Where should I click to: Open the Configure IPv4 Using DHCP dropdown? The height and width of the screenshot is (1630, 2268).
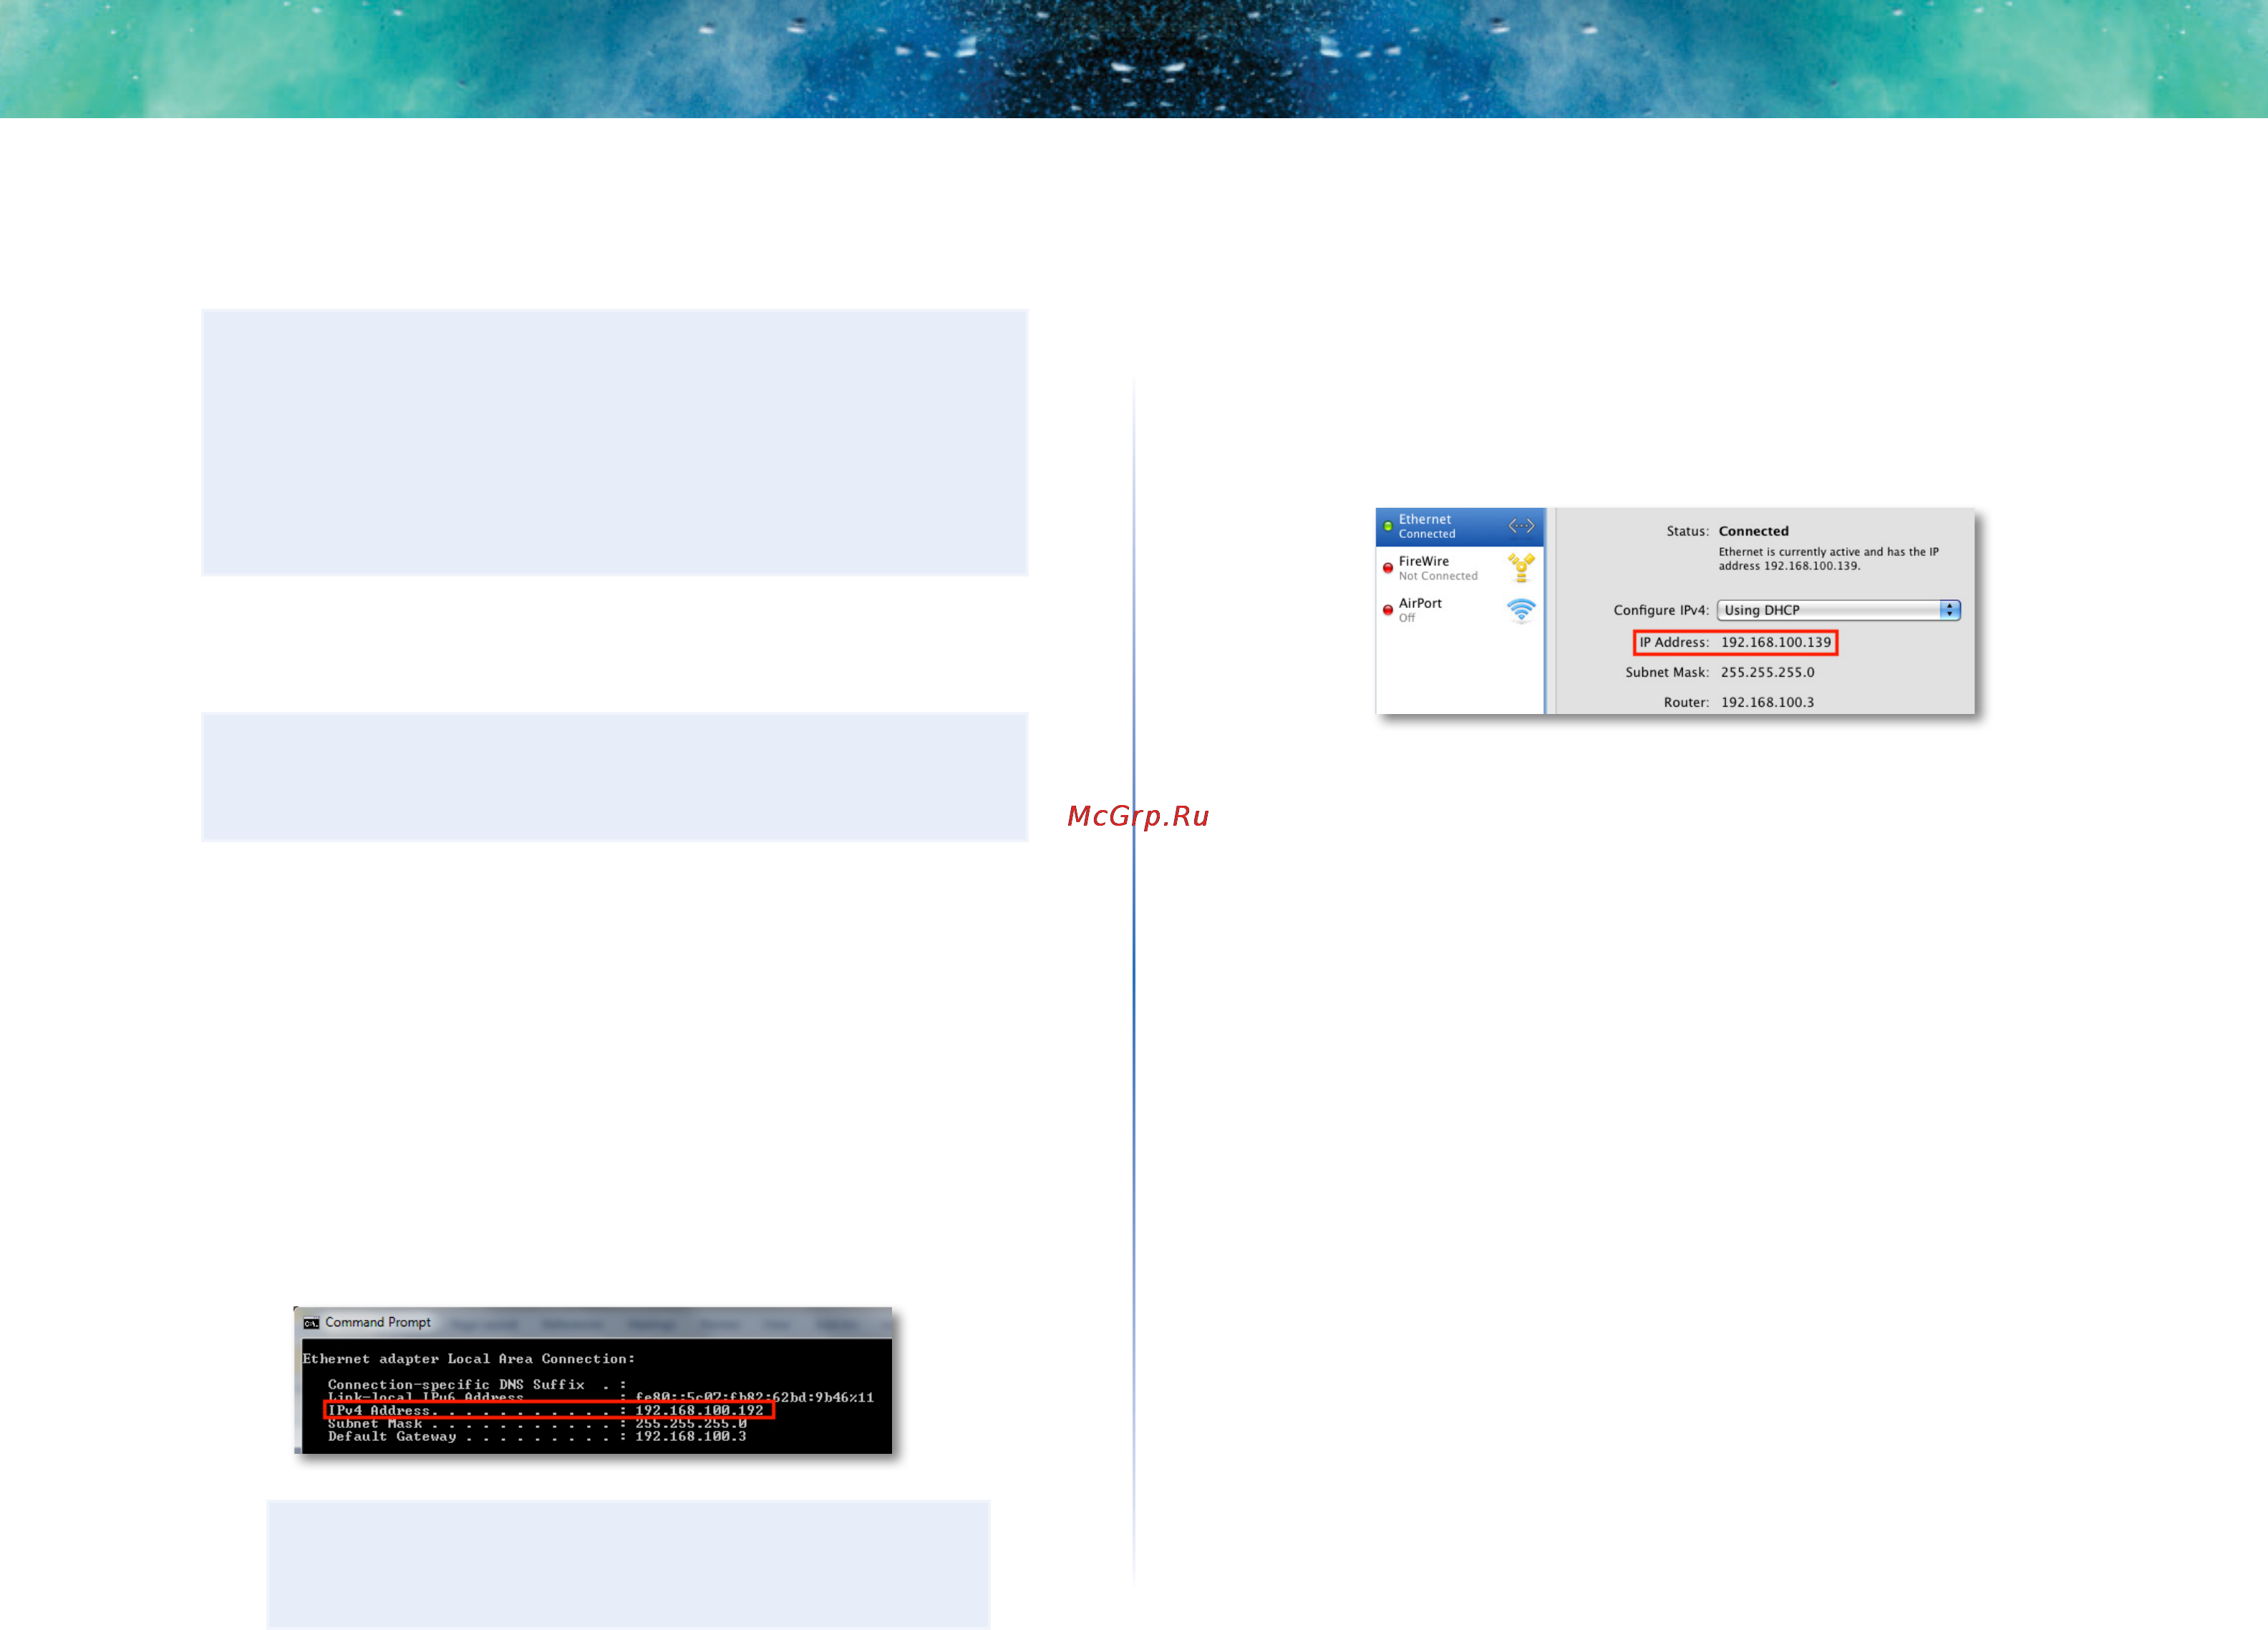(x=1838, y=610)
